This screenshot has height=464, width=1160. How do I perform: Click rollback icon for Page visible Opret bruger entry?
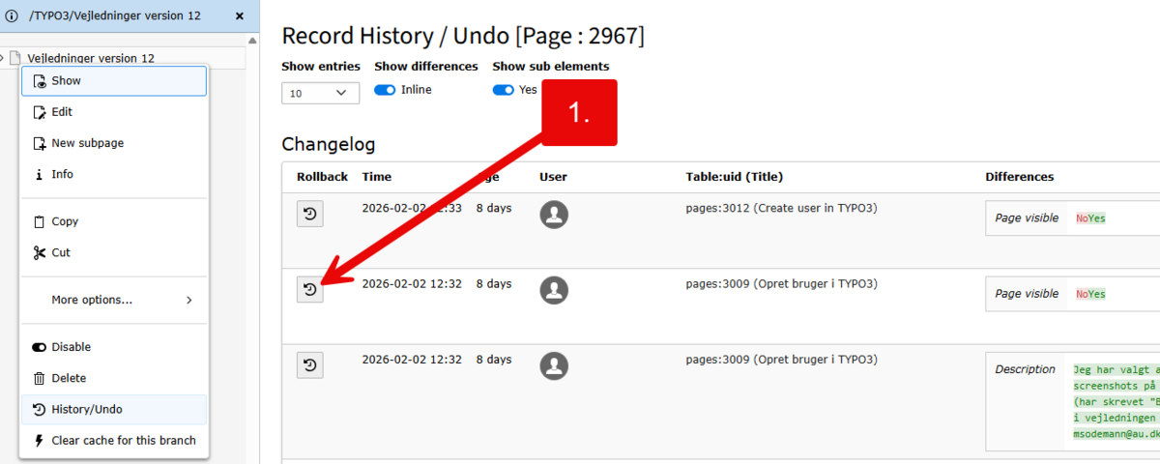tap(309, 289)
